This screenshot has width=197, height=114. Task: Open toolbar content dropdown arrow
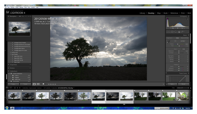[163, 84]
